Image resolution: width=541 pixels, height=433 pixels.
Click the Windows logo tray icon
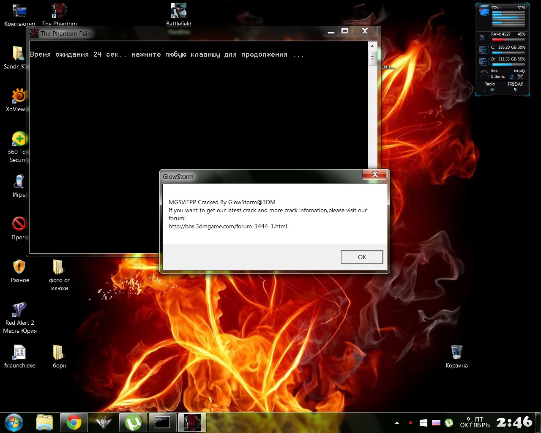coord(424,423)
